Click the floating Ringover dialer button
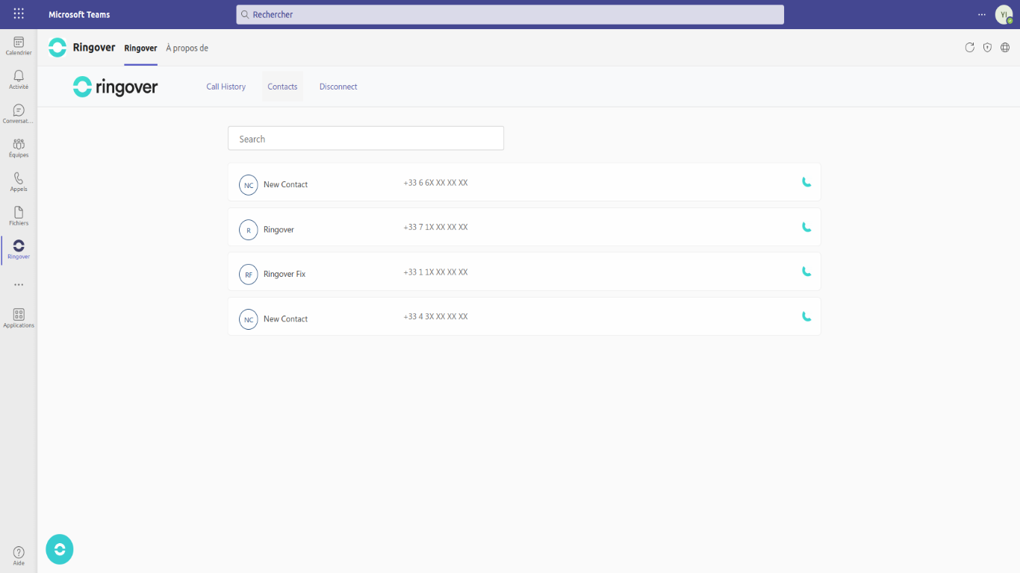Viewport: 1020px width, 573px height. point(60,549)
